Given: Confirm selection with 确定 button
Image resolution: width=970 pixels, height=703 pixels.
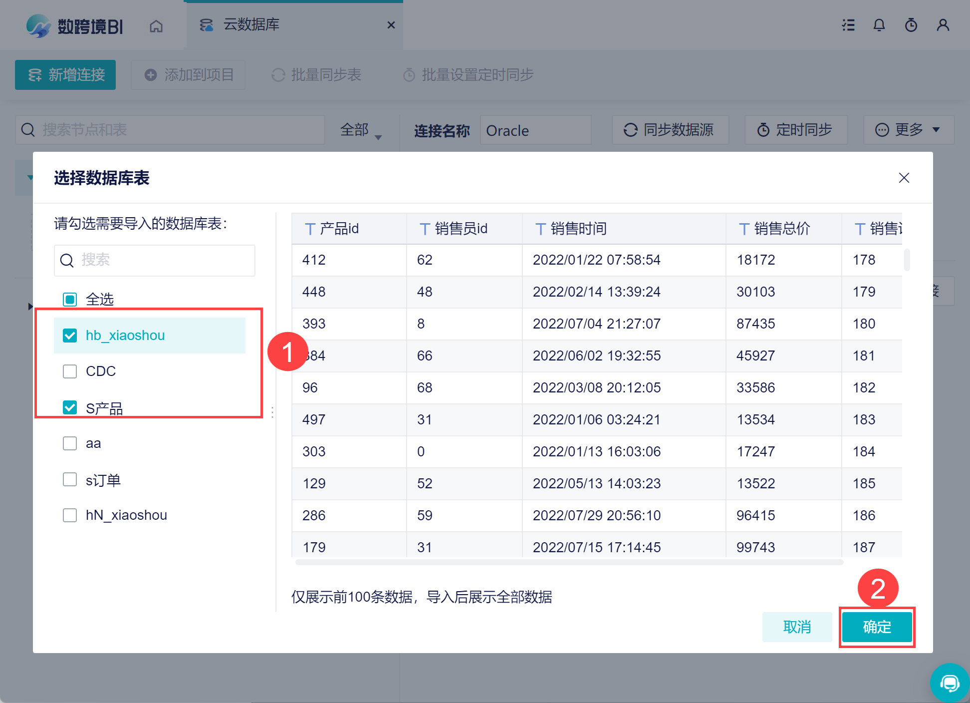Looking at the screenshot, I should coord(877,627).
